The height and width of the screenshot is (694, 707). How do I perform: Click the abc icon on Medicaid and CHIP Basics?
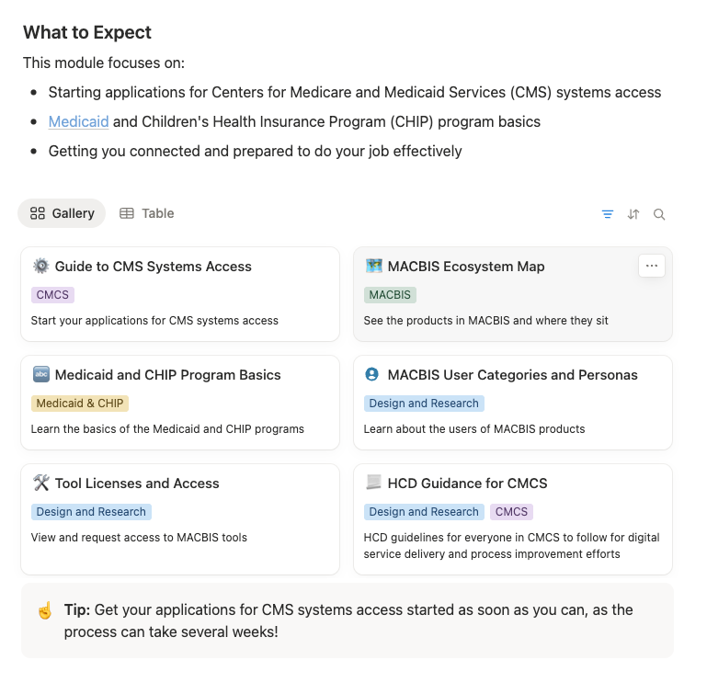click(x=40, y=375)
